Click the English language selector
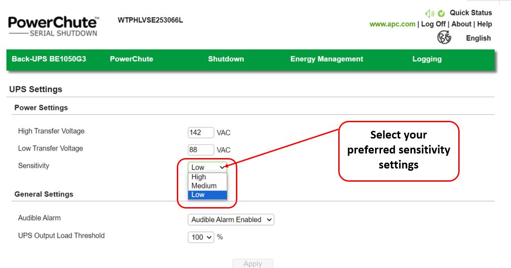The height and width of the screenshot is (268, 511). 478,38
